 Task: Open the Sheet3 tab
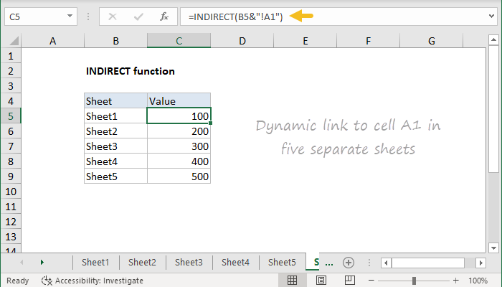tap(189, 263)
